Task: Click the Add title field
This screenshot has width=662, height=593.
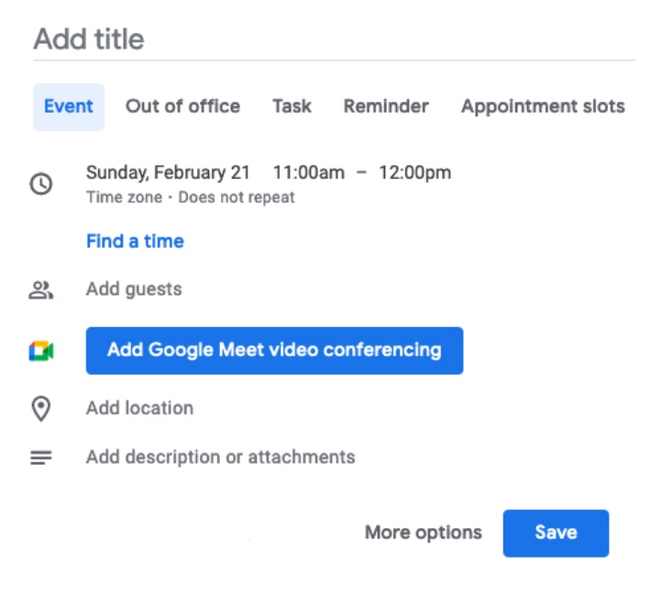Action: tap(334, 38)
